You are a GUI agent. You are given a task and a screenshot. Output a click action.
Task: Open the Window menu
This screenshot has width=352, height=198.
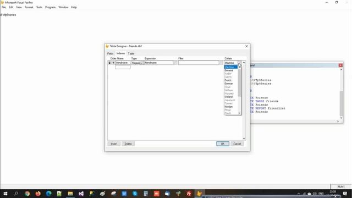pyautogui.click(x=63, y=7)
